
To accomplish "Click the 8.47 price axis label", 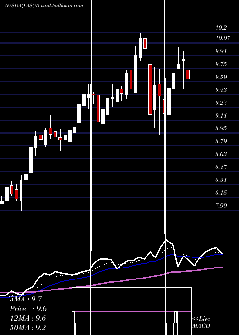I will tap(221, 167).
